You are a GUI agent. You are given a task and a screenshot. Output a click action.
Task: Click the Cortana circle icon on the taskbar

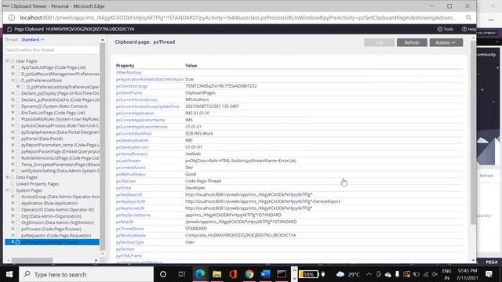[163, 274]
